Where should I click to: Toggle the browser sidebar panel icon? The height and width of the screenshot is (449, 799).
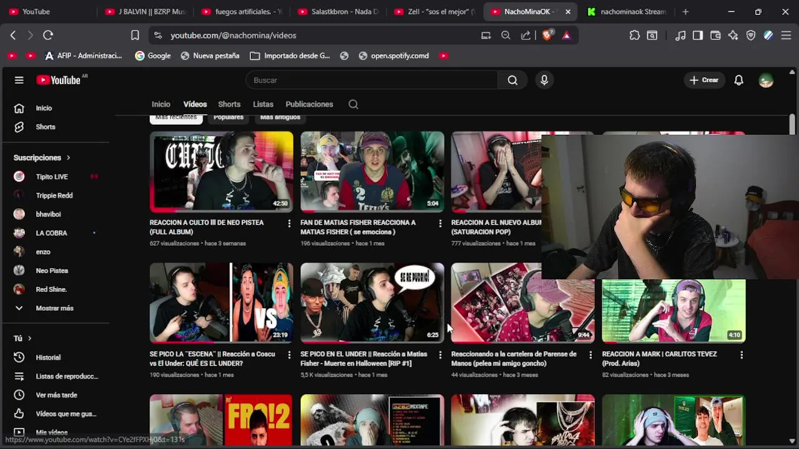tap(698, 36)
